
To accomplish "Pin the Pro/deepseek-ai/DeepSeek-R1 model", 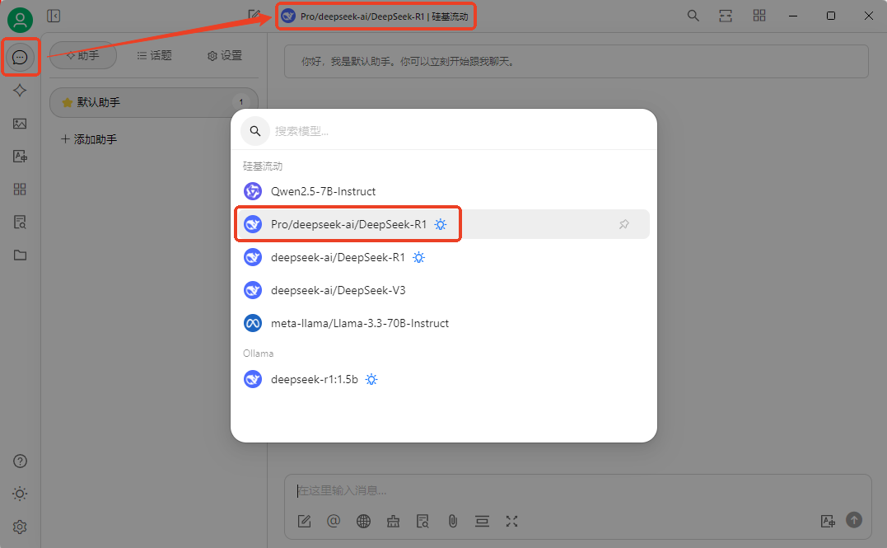I will (624, 224).
